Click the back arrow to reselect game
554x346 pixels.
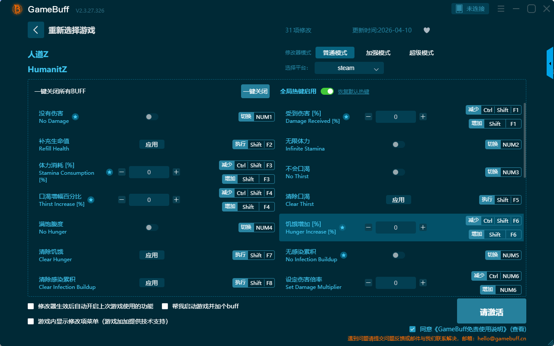tap(36, 30)
